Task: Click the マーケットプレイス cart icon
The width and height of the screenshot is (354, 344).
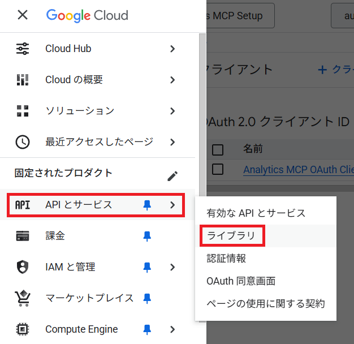Action: click(x=23, y=298)
